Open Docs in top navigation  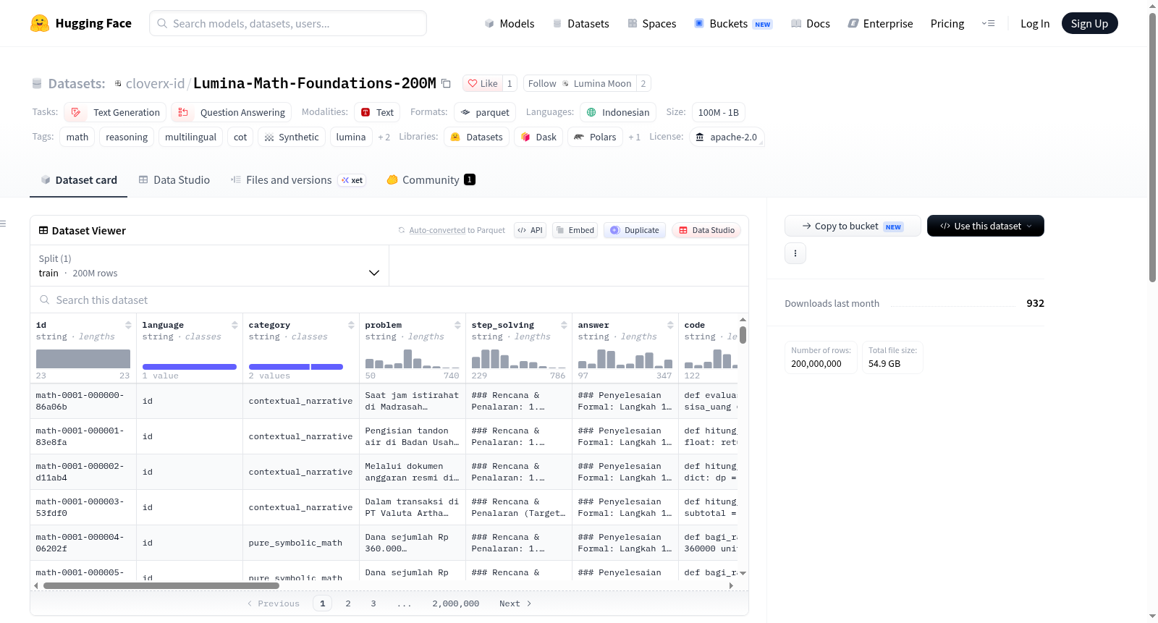tap(811, 23)
